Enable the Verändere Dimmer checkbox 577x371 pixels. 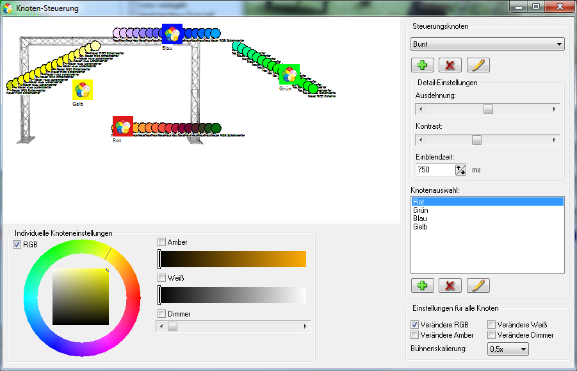(491, 334)
